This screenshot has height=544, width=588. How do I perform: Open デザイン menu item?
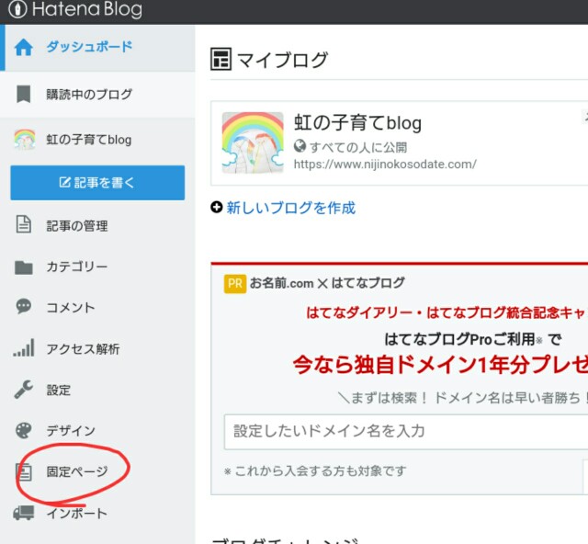coord(71,431)
